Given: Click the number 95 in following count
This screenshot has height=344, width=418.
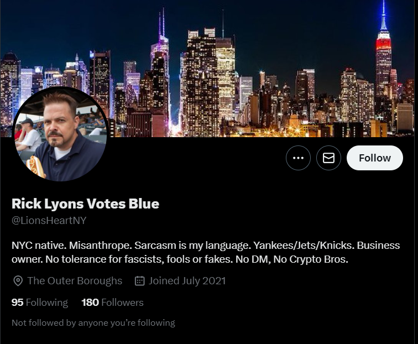Looking at the screenshot, I should (x=17, y=303).
